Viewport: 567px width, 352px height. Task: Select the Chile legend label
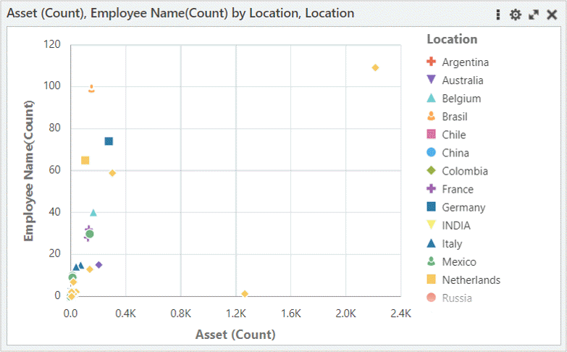(454, 135)
